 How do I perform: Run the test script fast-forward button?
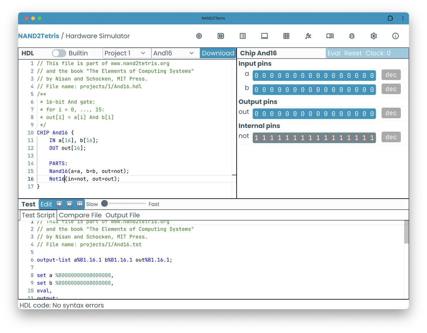click(70, 204)
